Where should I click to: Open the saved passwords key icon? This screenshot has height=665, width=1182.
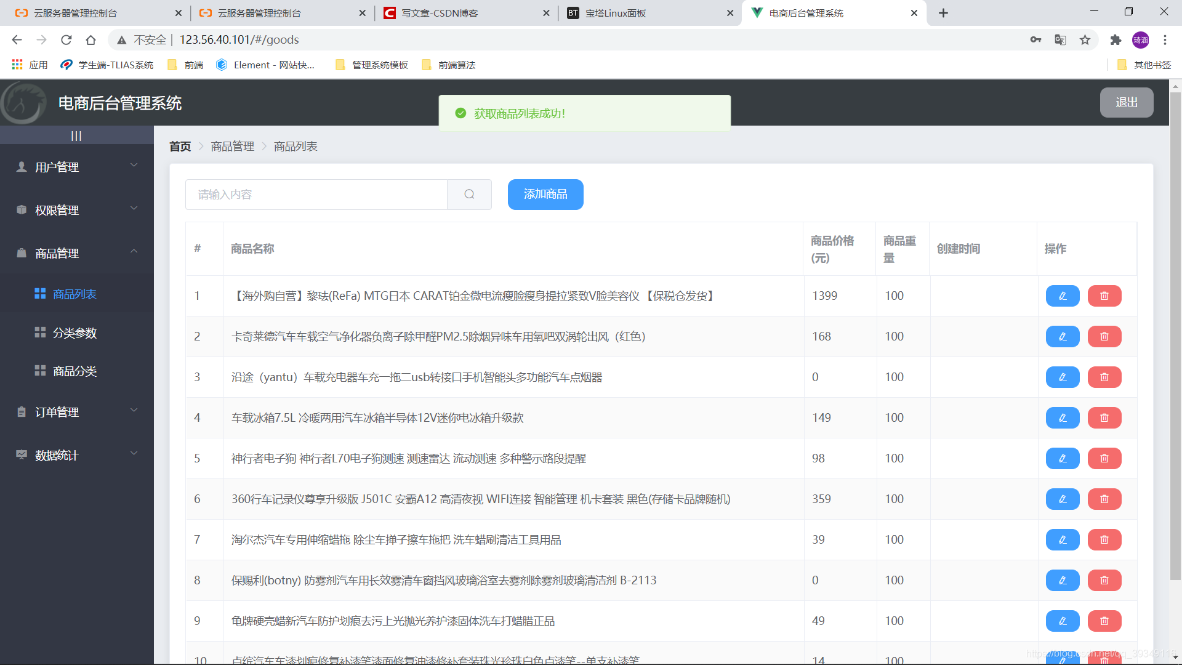1035,40
